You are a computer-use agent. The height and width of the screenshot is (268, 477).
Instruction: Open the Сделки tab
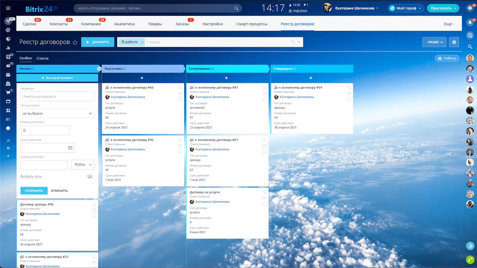tap(29, 24)
